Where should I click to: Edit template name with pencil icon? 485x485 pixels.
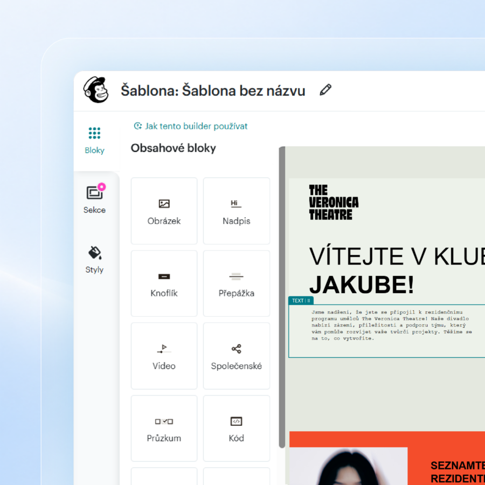(325, 90)
